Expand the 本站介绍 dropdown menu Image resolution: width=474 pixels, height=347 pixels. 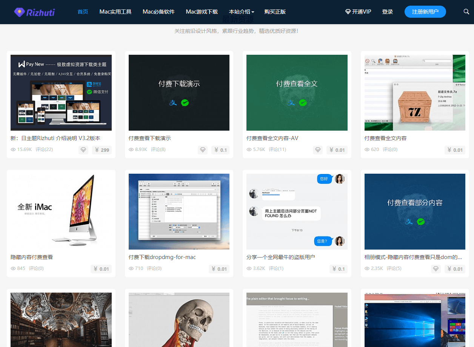point(242,12)
